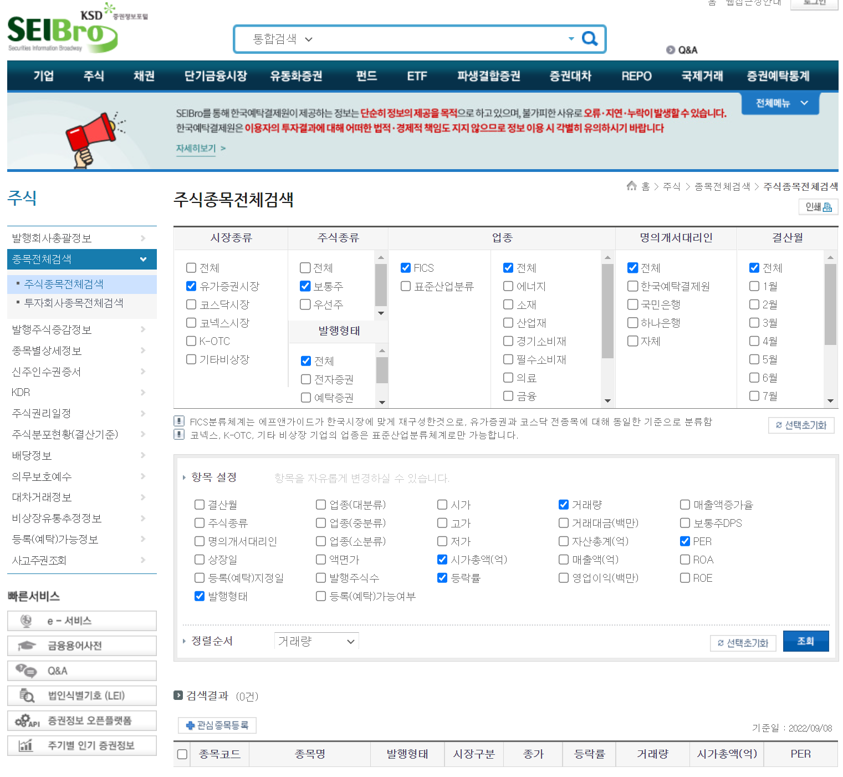Open the REPO main menu
The height and width of the screenshot is (777, 843).
point(636,76)
